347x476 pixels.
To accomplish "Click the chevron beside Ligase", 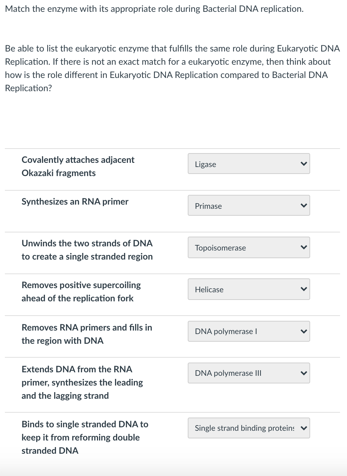I will [304, 164].
